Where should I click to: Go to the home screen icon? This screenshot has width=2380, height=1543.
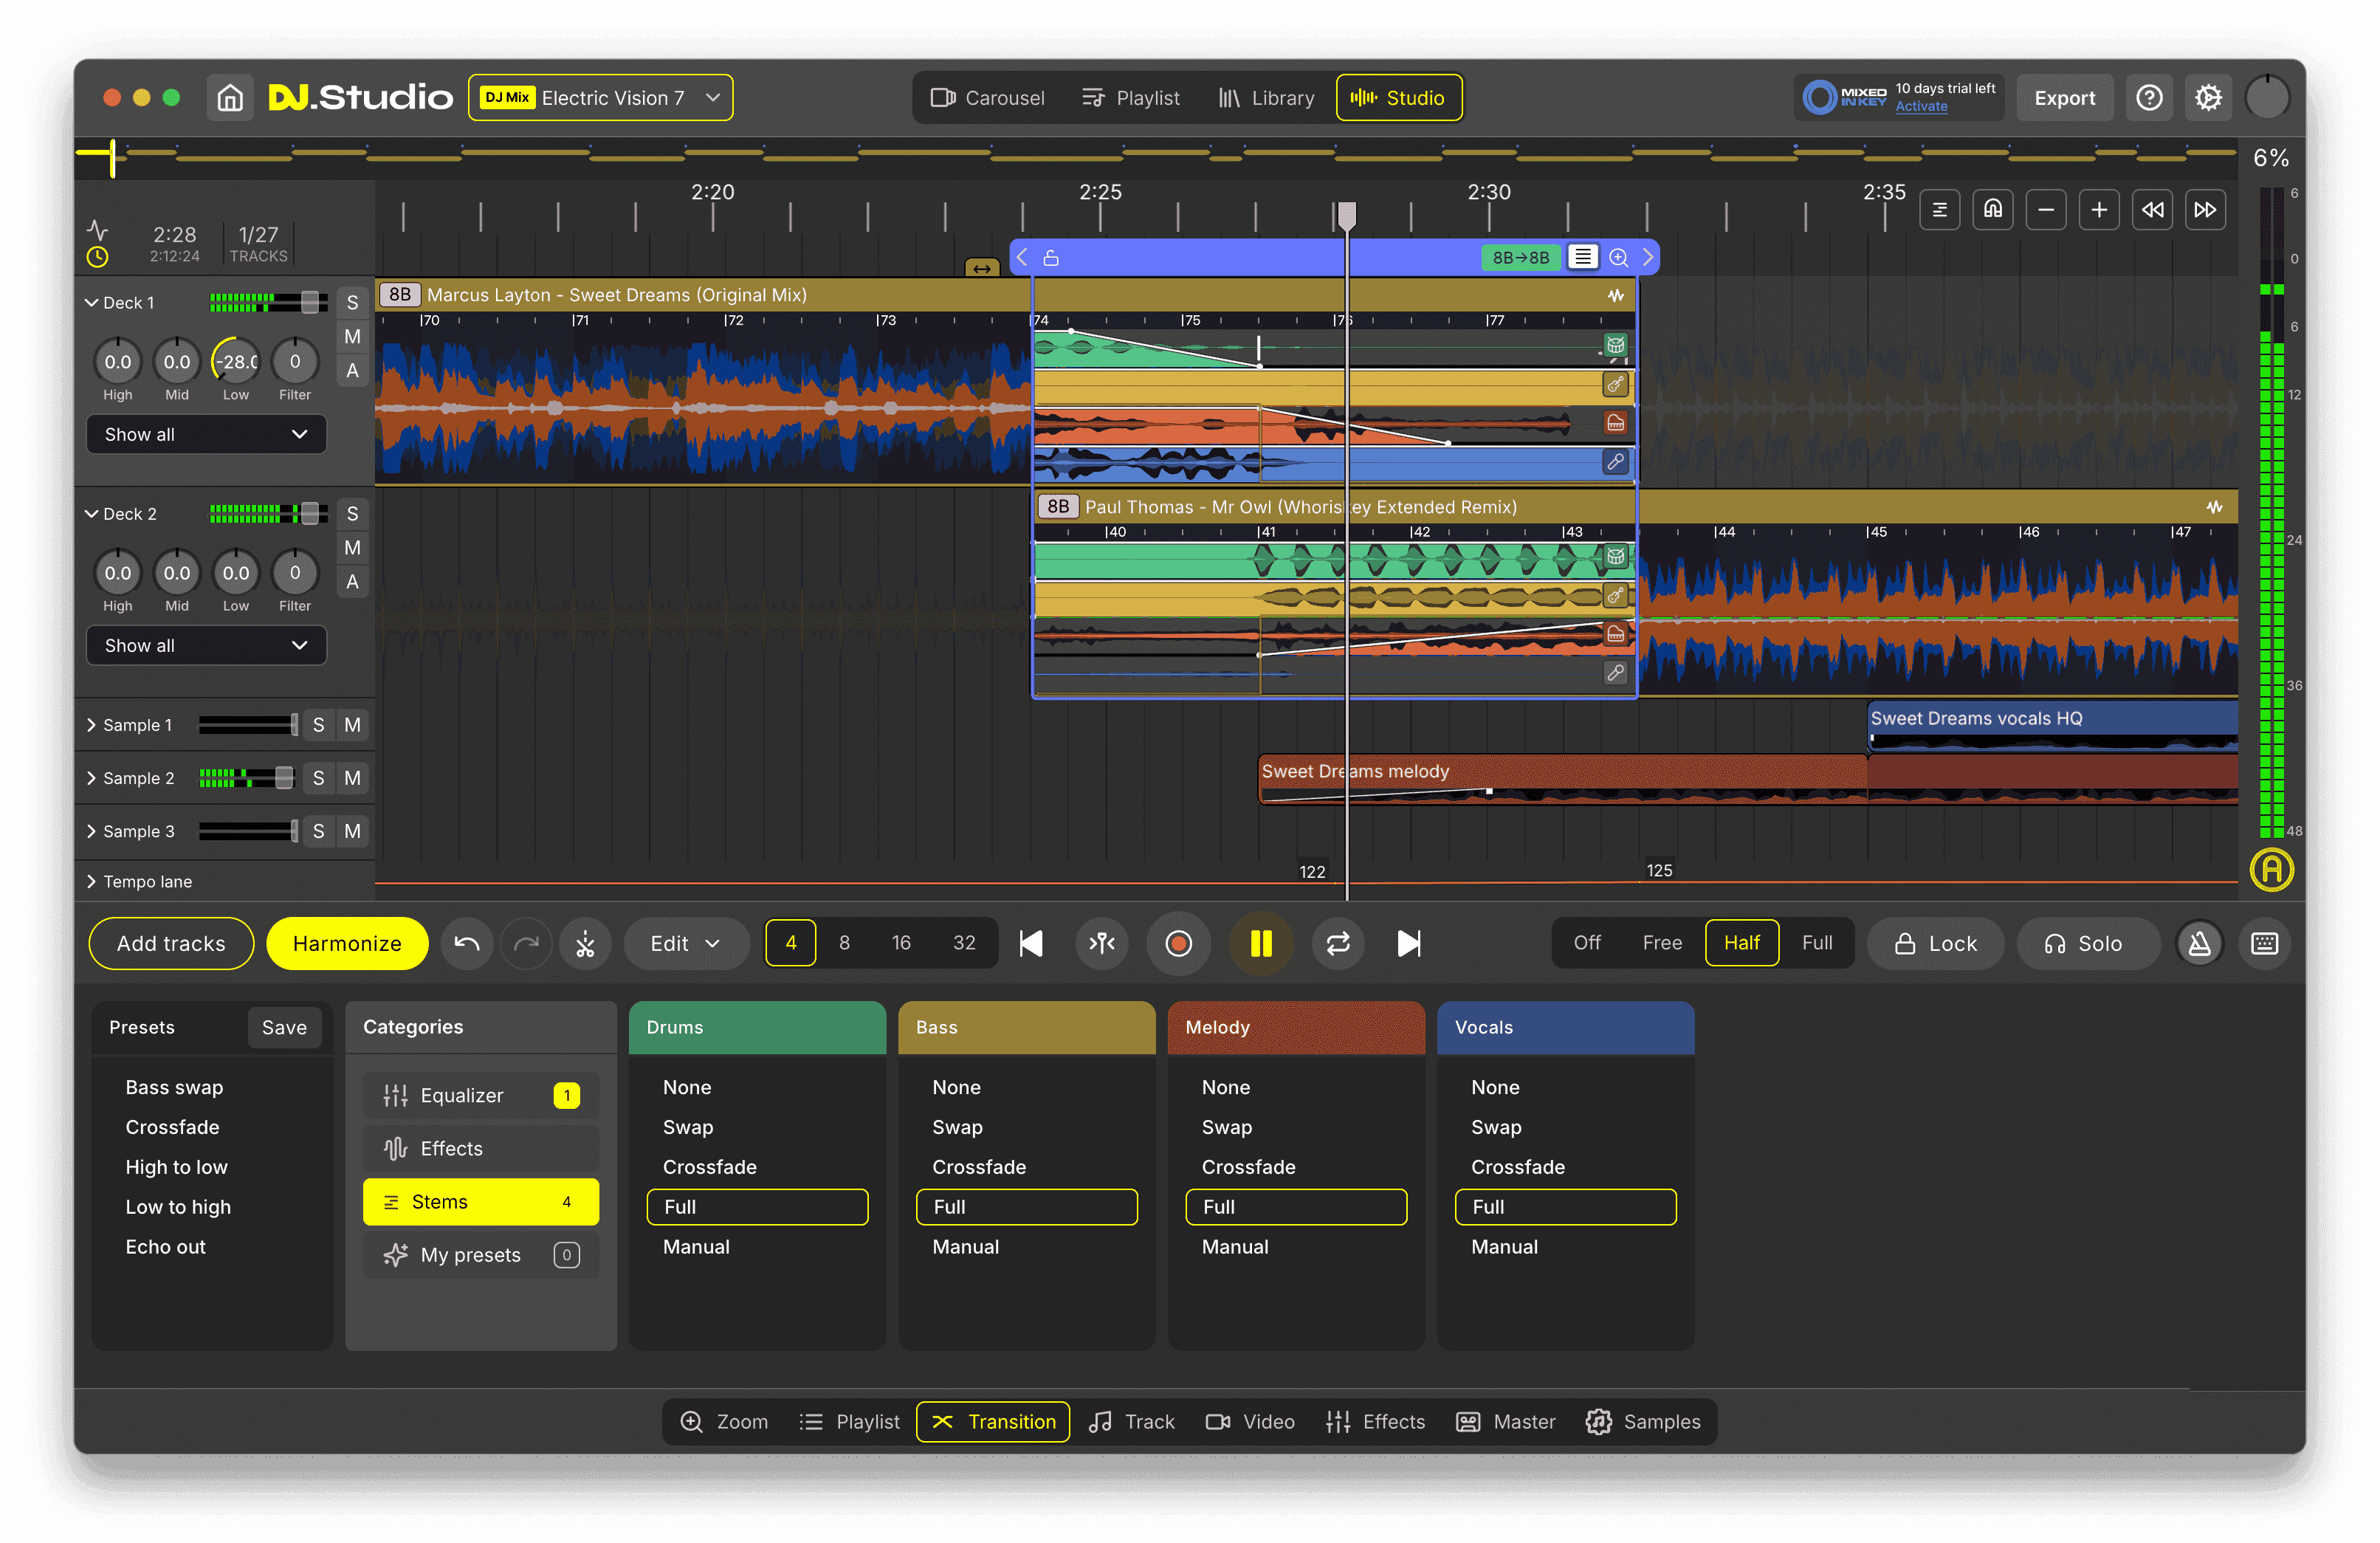click(230, 98)
